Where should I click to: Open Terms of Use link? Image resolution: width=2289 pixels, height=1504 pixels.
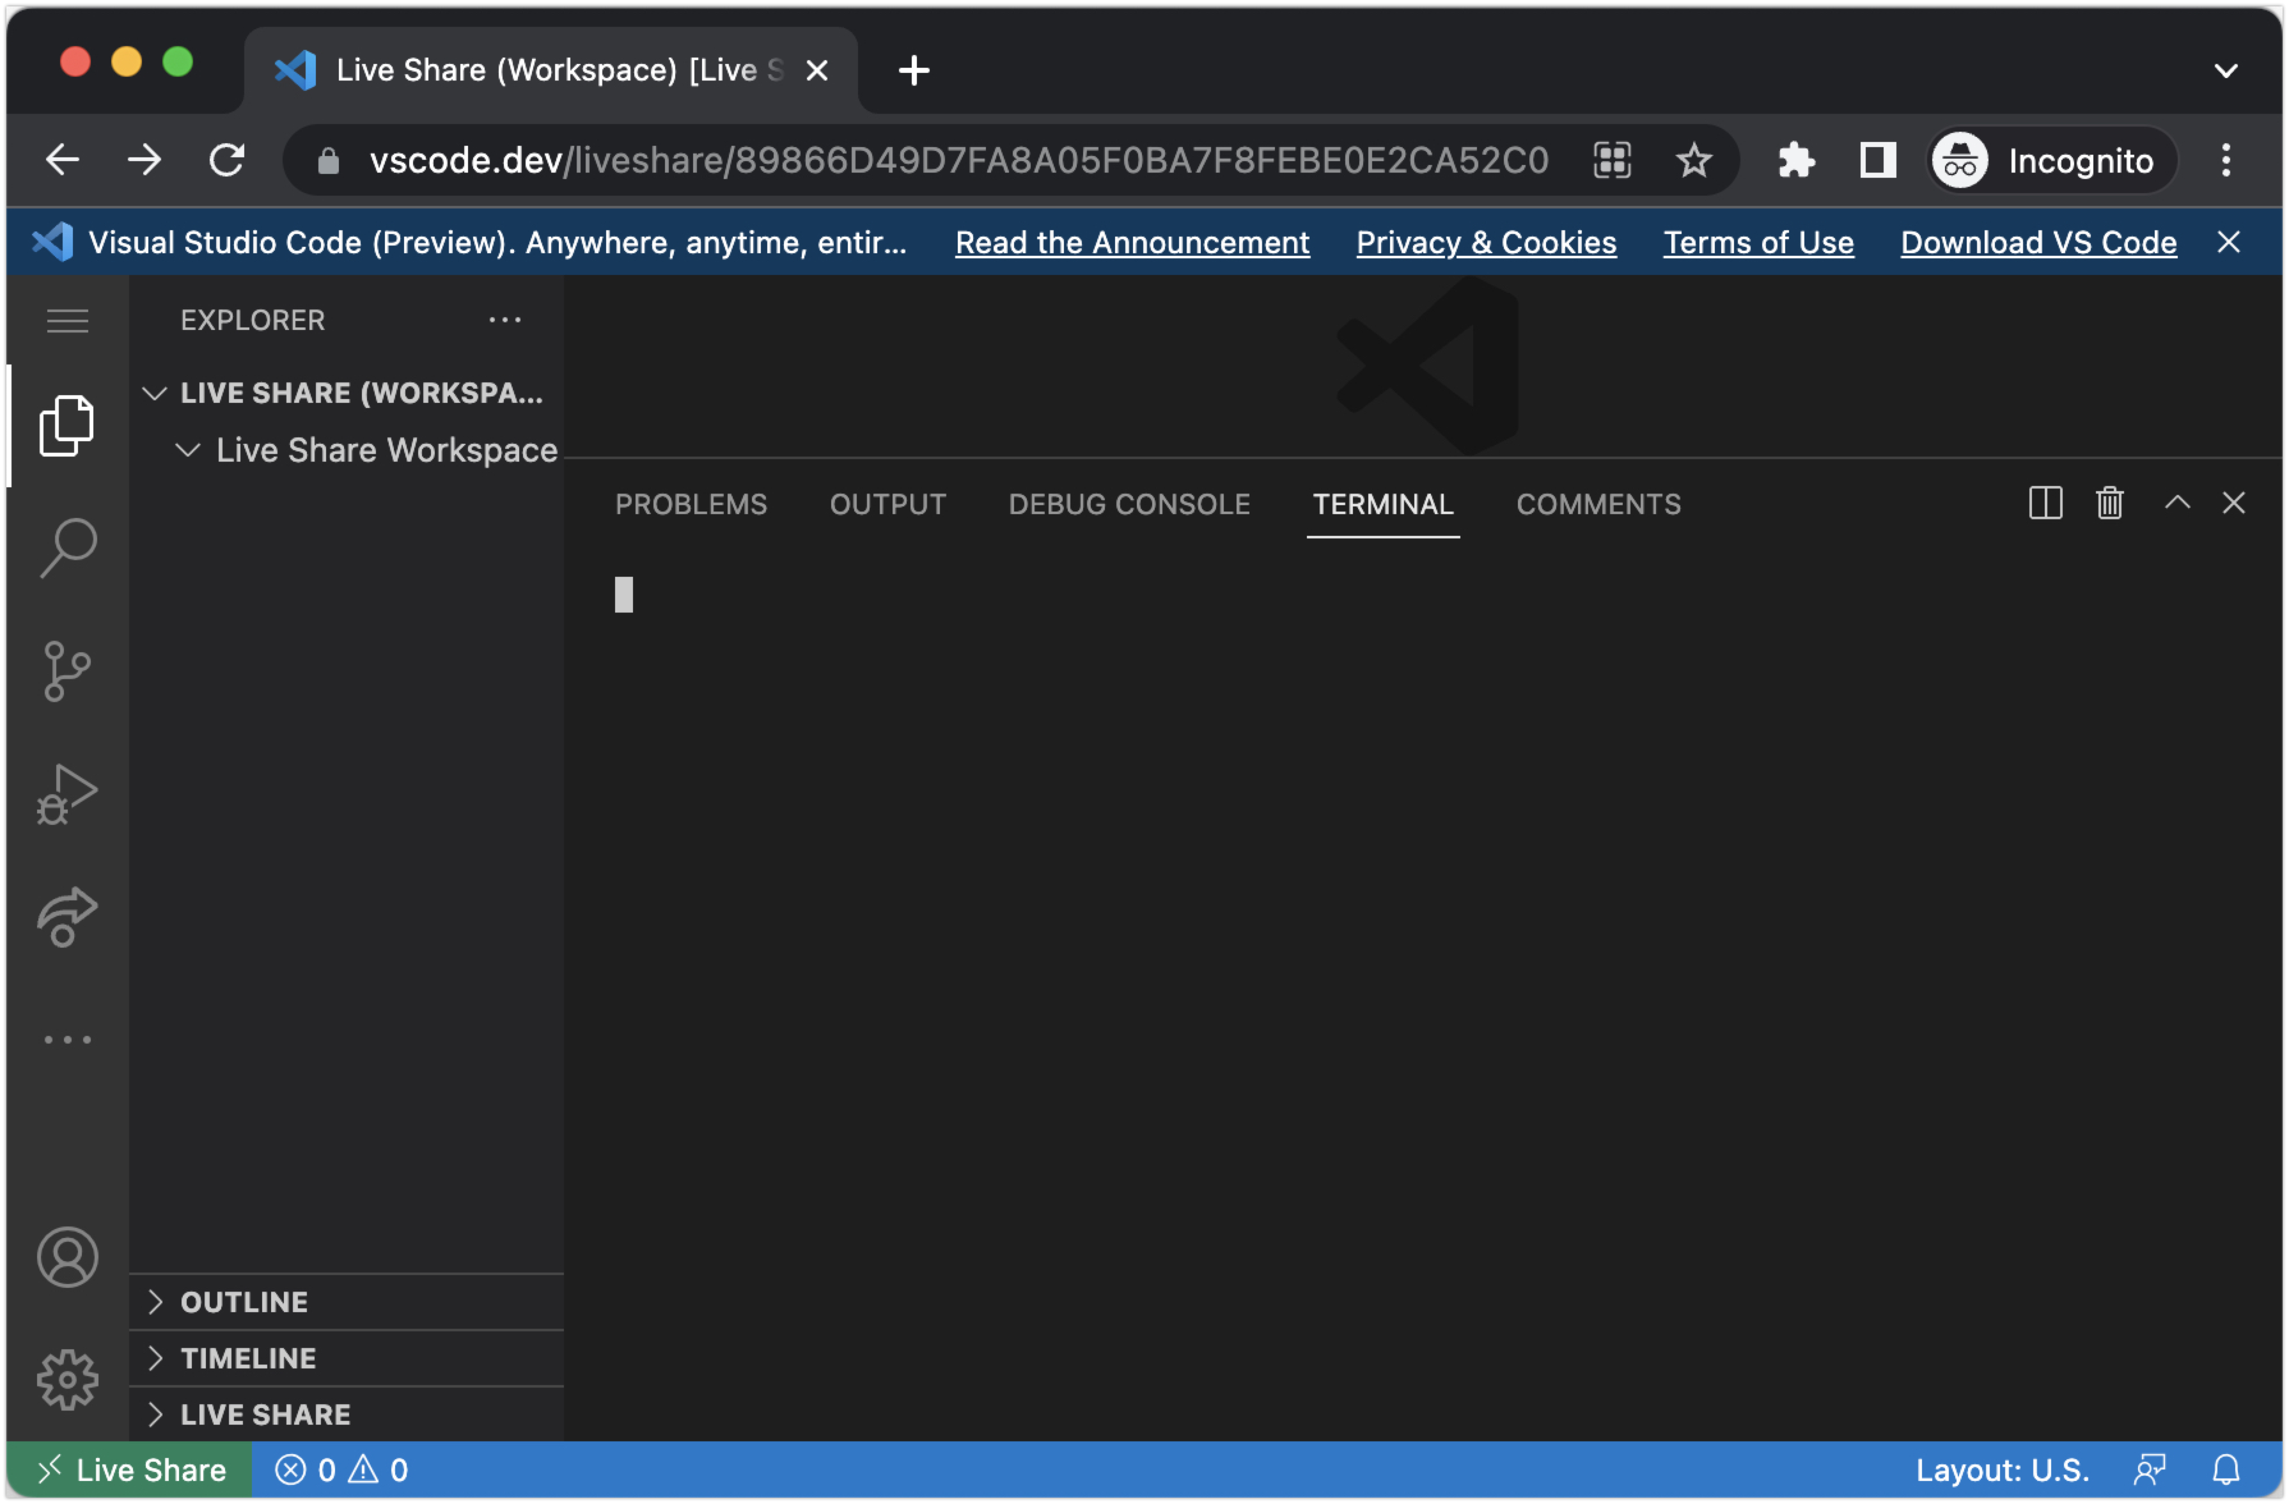click(x=1758, y=242)
